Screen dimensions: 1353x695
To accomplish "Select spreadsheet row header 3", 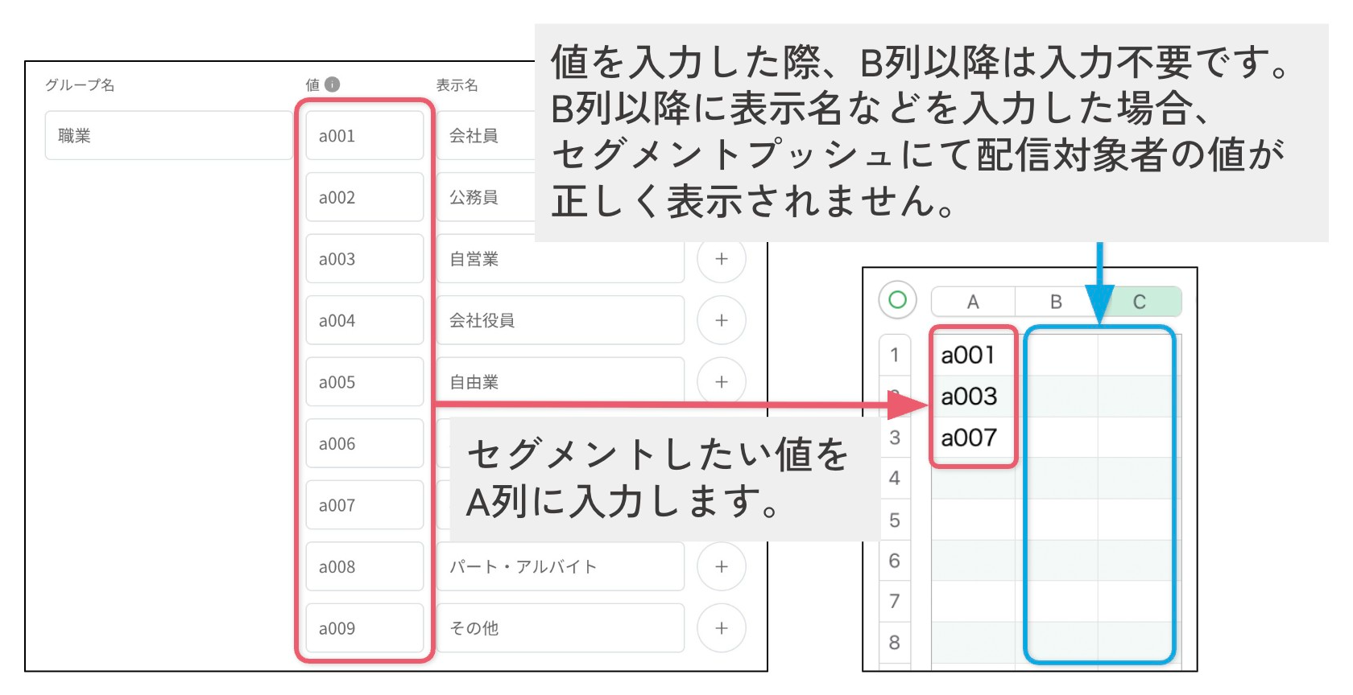I will click(x=895, y=437).
